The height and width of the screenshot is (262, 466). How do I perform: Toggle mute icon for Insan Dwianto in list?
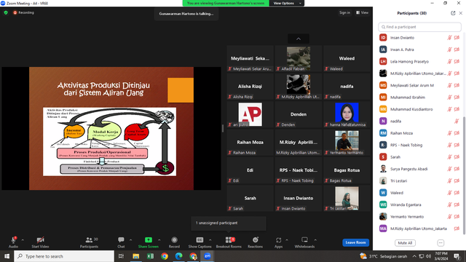(450, 38)
